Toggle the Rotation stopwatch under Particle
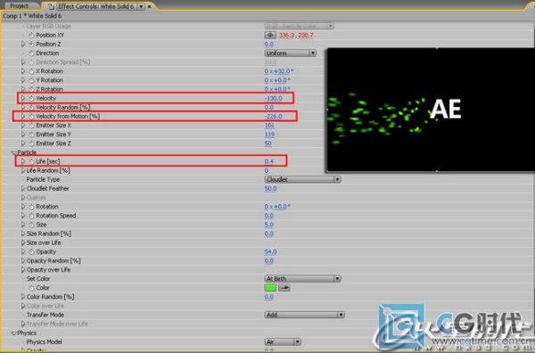 tap(31, 207)
